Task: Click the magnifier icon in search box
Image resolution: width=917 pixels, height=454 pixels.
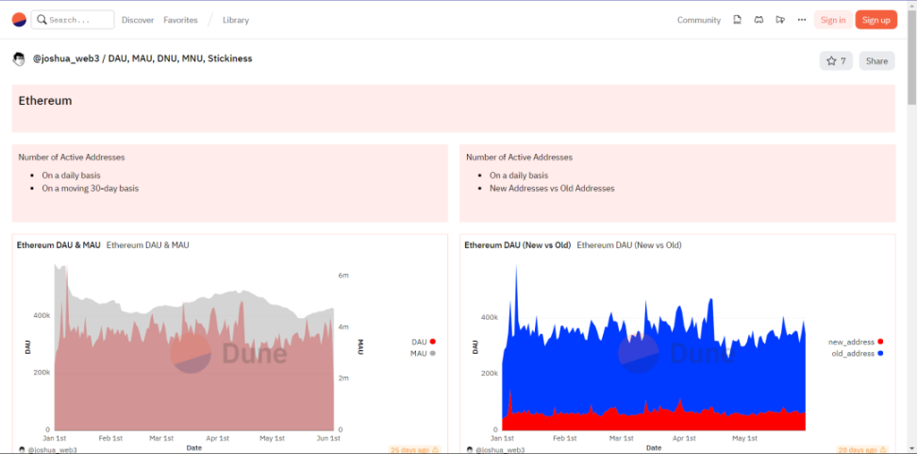Action: (42, 20)
